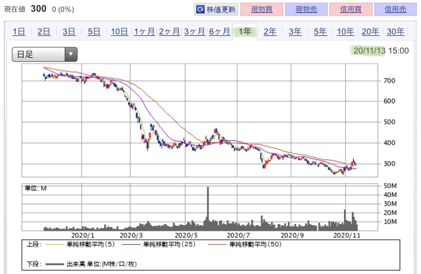Click the 20/11/13 15:00 timestamp
This screenshot has width=421, height=274.
click(381, 51)
